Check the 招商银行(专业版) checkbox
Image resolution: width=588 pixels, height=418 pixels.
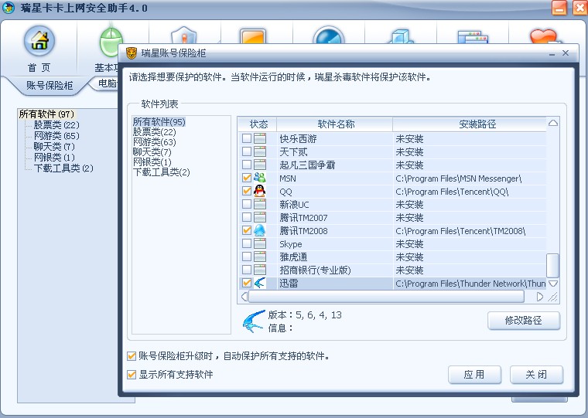tap(246, 270)
